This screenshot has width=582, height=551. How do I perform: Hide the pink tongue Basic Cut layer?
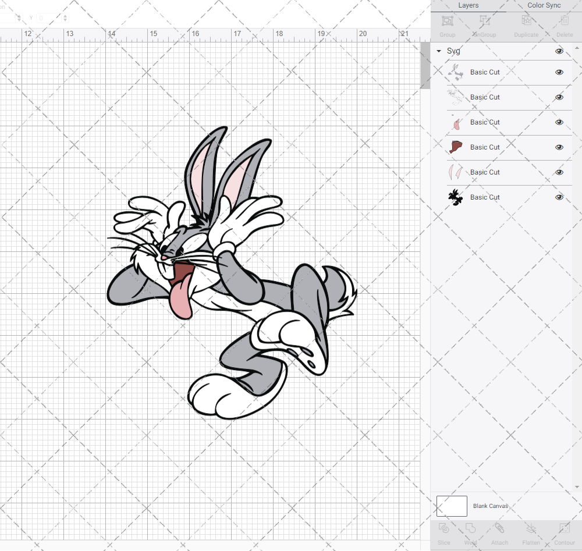pos(559,122)
